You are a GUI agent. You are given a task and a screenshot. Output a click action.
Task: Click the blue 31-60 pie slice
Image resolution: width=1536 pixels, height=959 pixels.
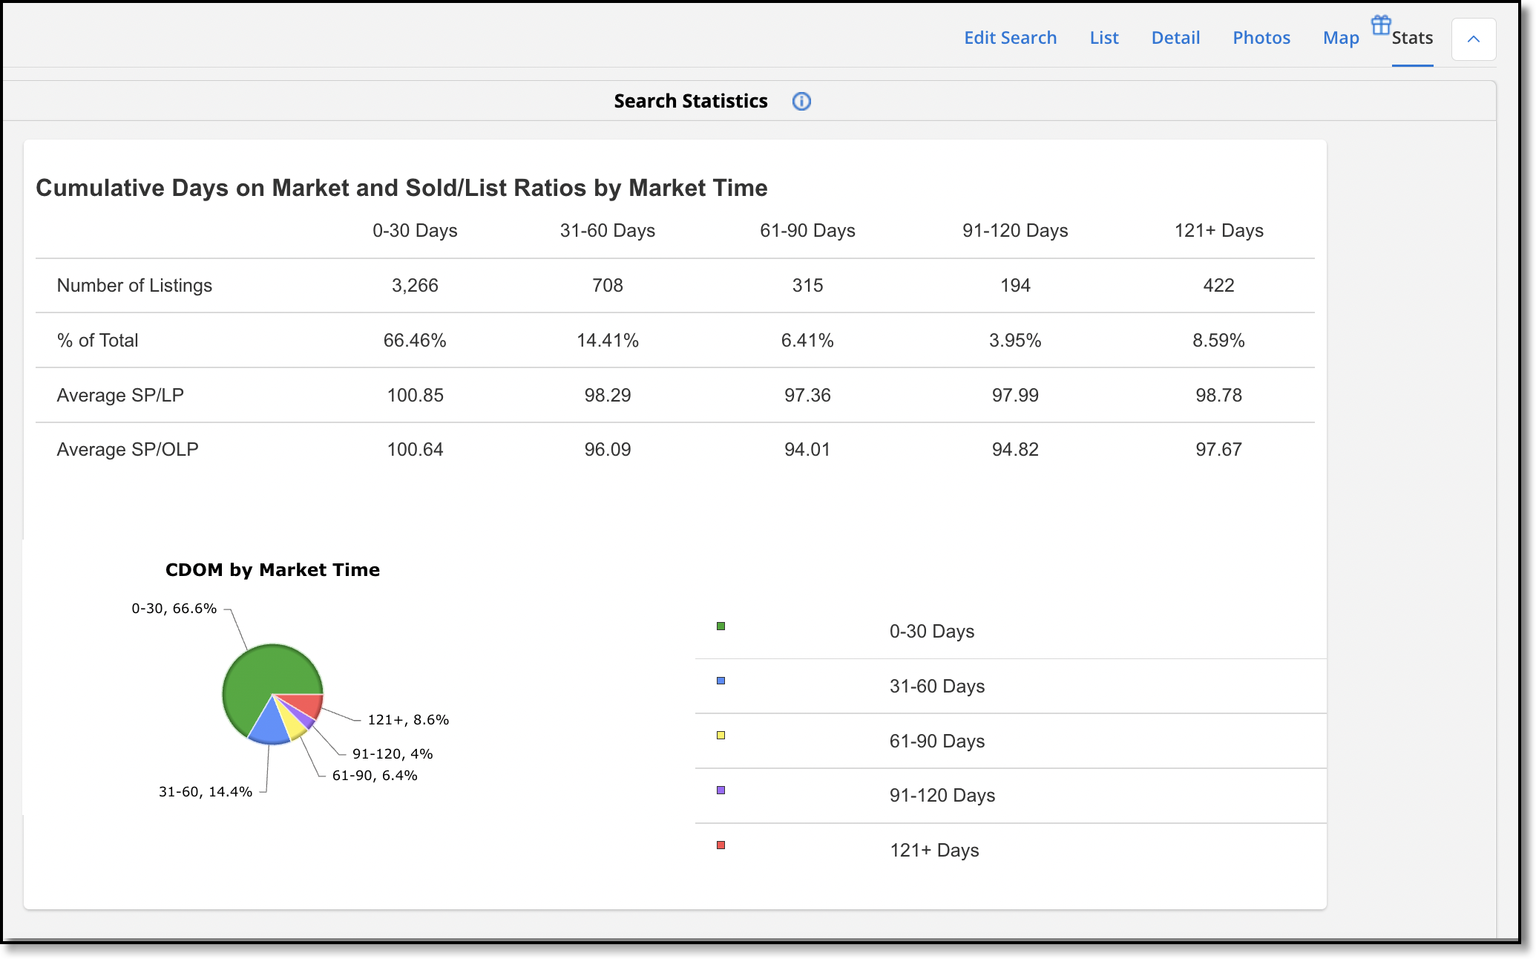pyautogui.click(x=270, y=727)
